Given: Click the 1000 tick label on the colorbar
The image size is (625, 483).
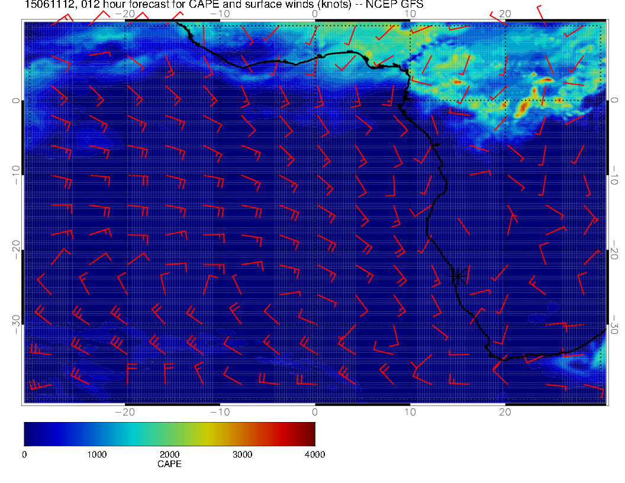Looking at the screenshot, I should pyautogui.click(x=96, y=455).
